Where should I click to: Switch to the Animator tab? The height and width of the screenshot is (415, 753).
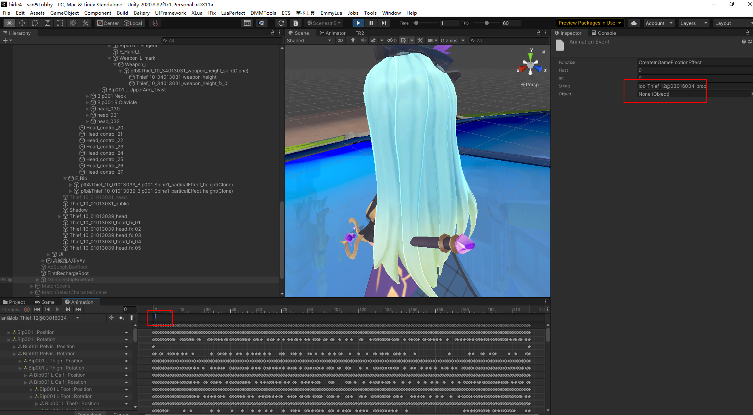point(333,33)
